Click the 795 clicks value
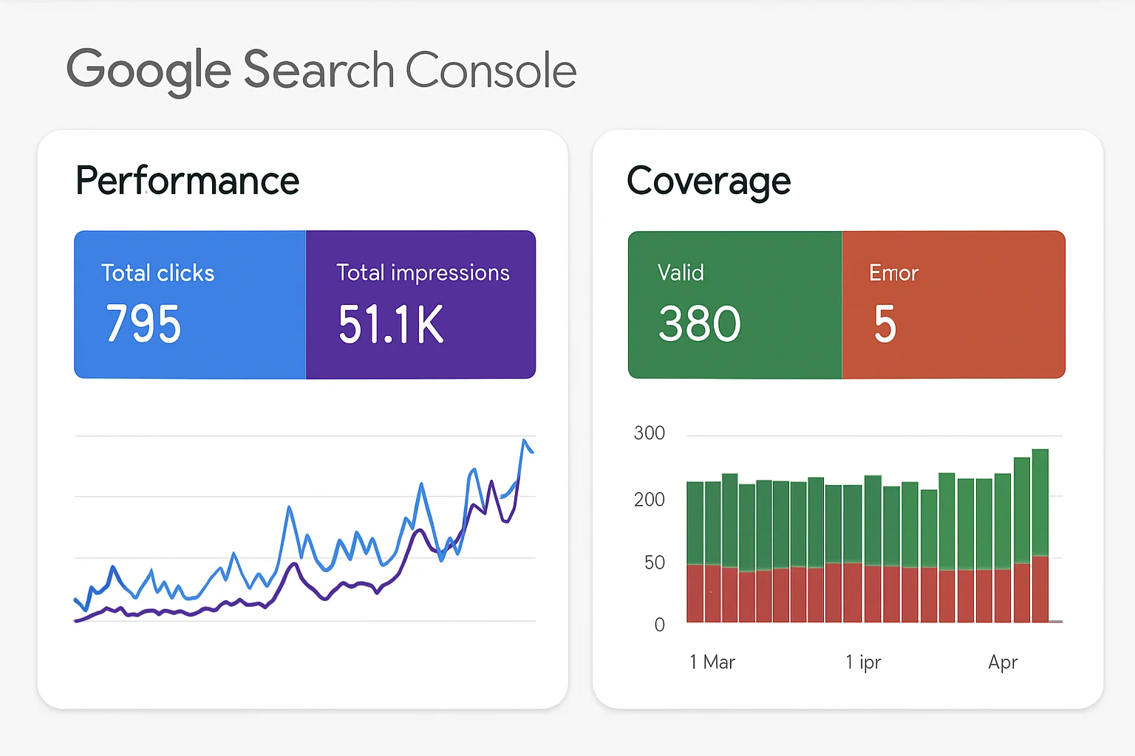The height and width of the screenshot is (756, 1135). [143, 323]
